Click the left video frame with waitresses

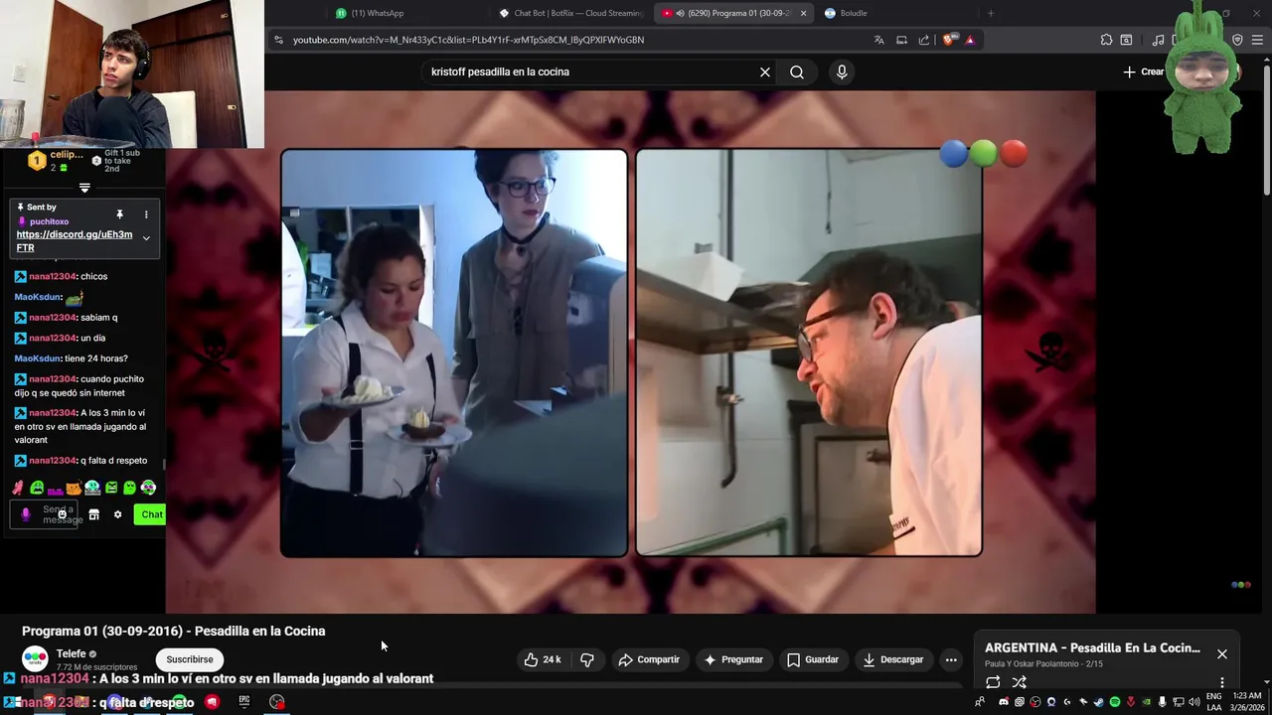(454, 354)
